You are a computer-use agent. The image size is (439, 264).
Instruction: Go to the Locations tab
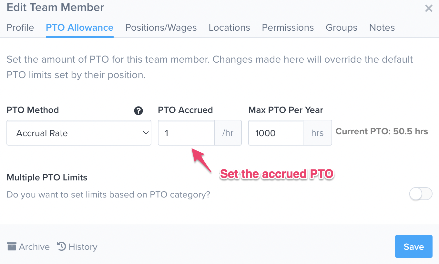coord(229,28)
